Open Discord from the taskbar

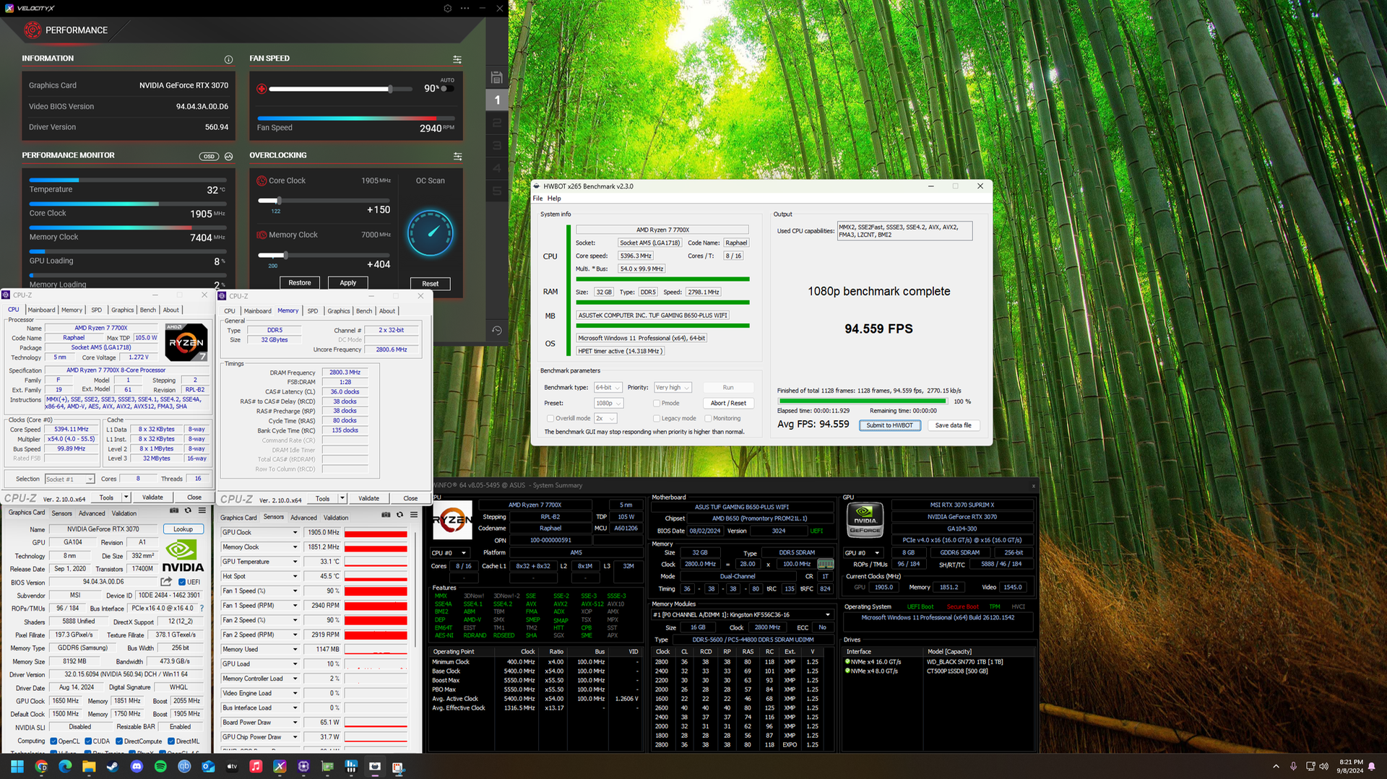[137, 767]
